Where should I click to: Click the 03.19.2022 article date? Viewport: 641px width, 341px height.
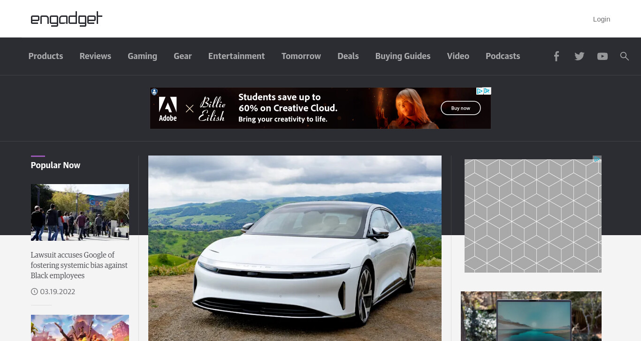point(58,292)
